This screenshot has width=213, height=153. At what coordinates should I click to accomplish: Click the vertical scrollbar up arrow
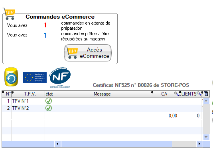(x=206, y=101)
